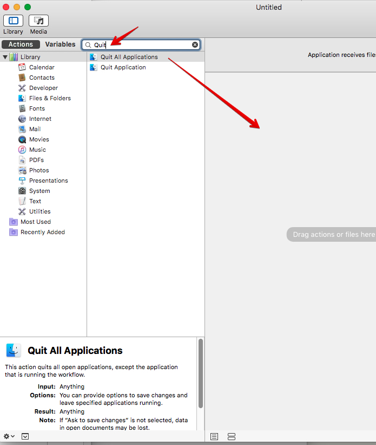This screenshot has height=445, width=376.
Task: Select the Photos category icon
Action: [x=22, y=170]
